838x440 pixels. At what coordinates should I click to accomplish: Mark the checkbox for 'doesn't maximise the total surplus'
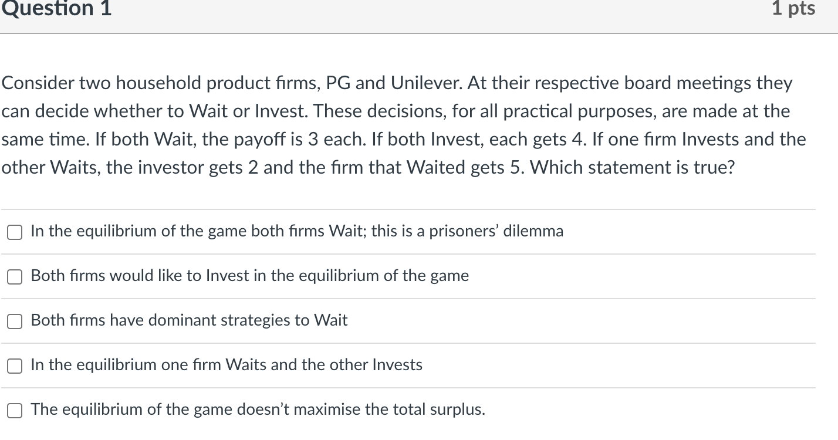point(15,411)
